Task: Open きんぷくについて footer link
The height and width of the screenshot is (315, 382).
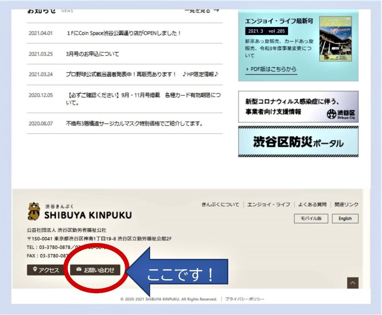Action: [220, 205]
